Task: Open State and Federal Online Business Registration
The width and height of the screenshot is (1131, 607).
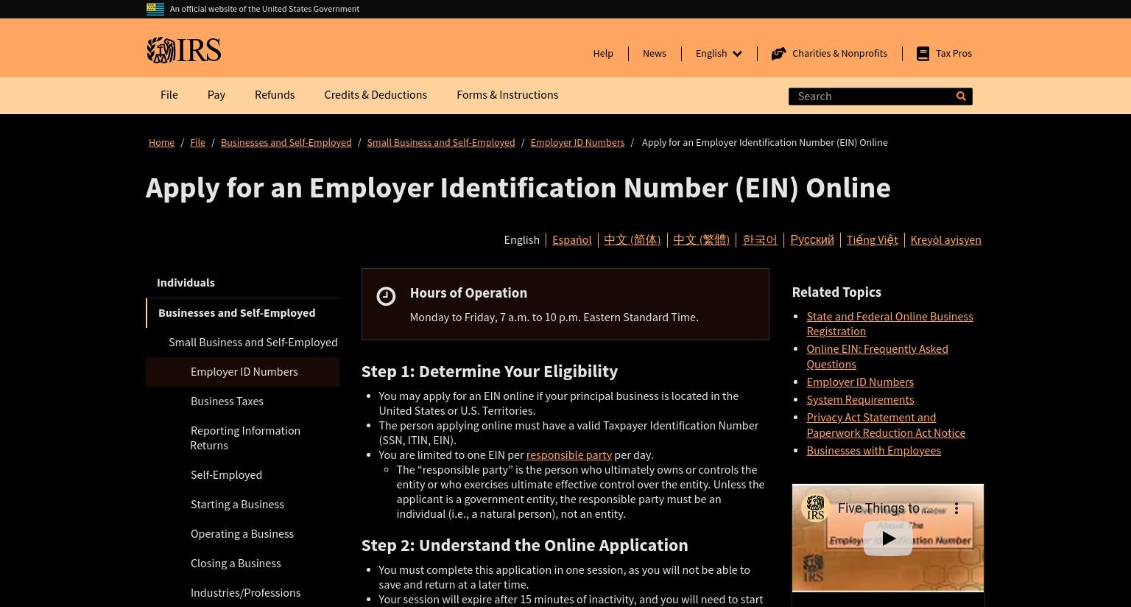Action: 889,323
